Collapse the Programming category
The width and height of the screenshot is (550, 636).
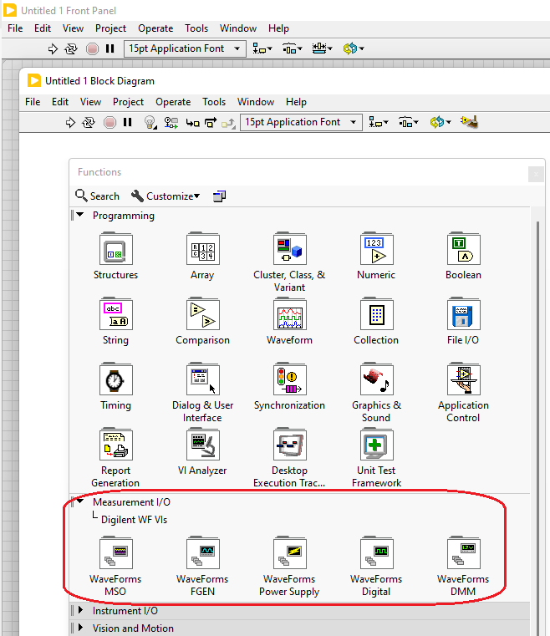point(80,216)
